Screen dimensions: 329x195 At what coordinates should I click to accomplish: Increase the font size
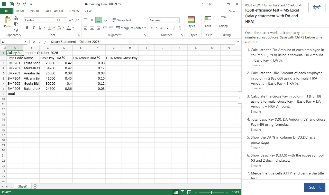coord(71,20)
